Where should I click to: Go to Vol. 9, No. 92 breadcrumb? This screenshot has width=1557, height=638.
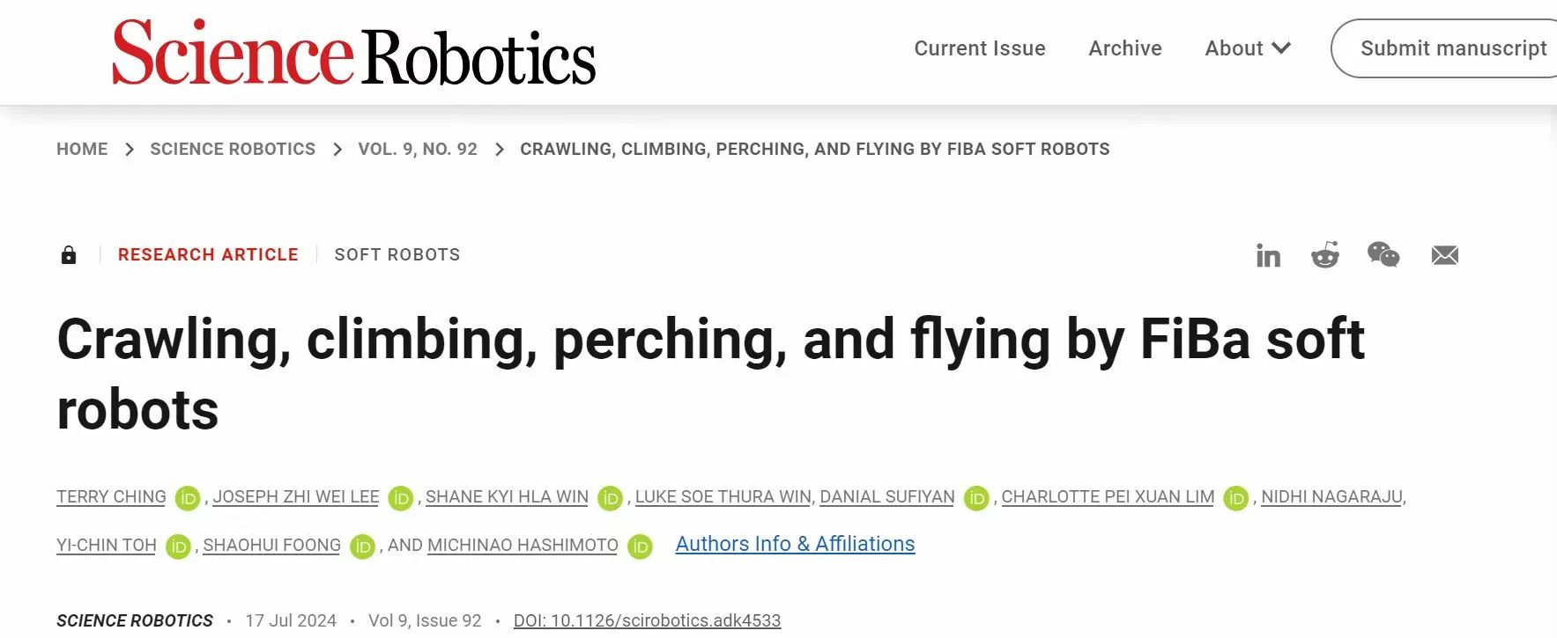pos(417,150)
